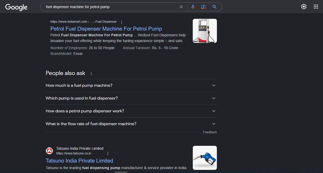Click the fuel dispenser machine thumbnail

click(205, 31)
